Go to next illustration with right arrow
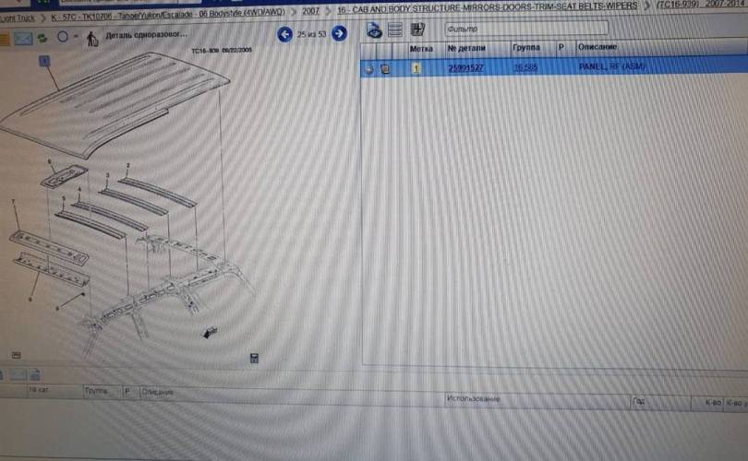 tap(339, 34)
